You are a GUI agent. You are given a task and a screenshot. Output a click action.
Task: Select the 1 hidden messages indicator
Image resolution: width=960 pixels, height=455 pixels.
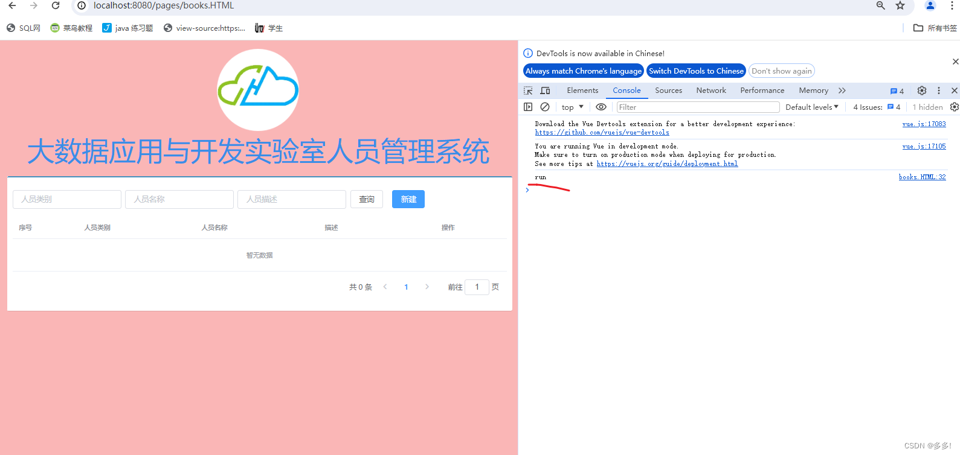point(927,107)
